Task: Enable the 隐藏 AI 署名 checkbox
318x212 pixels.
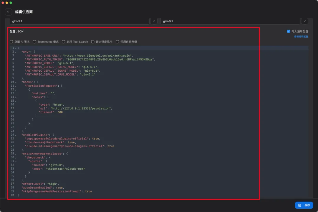Action: 11,42
